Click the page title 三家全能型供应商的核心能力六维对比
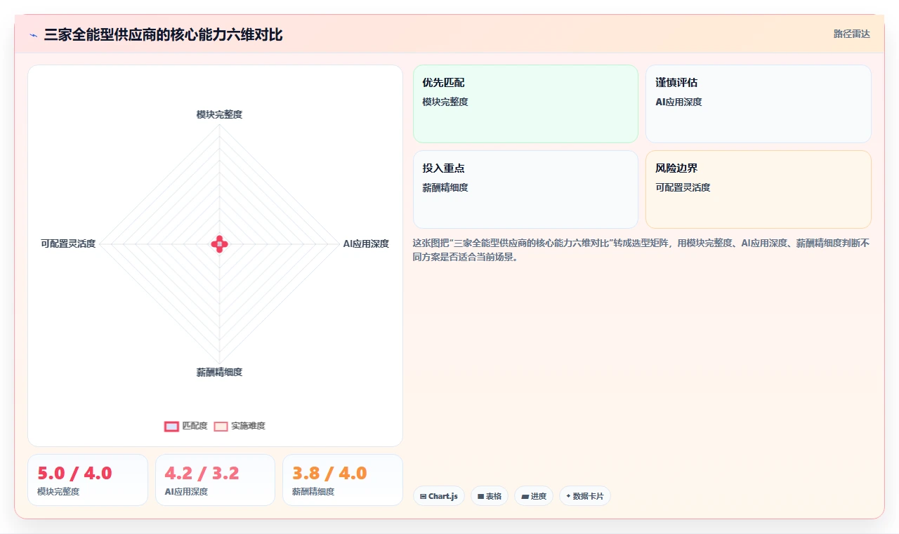 coord(163,34)
